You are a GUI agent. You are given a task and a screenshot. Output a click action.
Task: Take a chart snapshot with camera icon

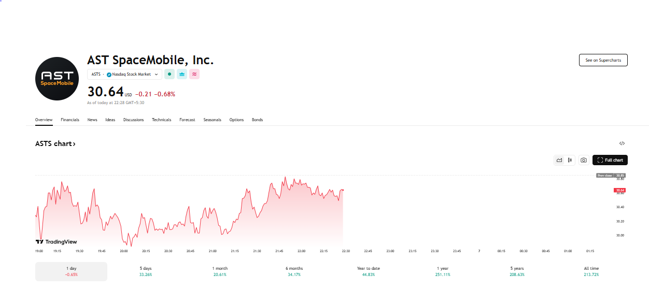click(x=584, y=160)
